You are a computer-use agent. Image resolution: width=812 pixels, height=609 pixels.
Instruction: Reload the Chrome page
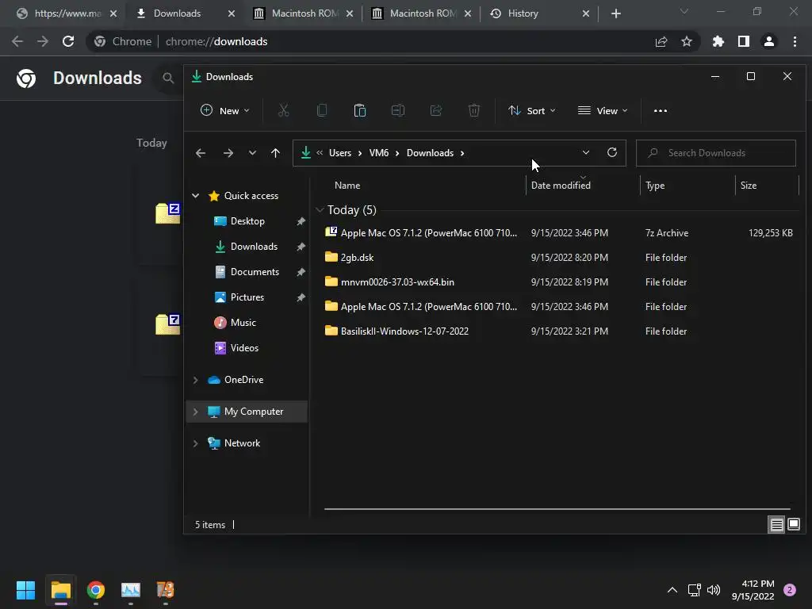point(68,41)
